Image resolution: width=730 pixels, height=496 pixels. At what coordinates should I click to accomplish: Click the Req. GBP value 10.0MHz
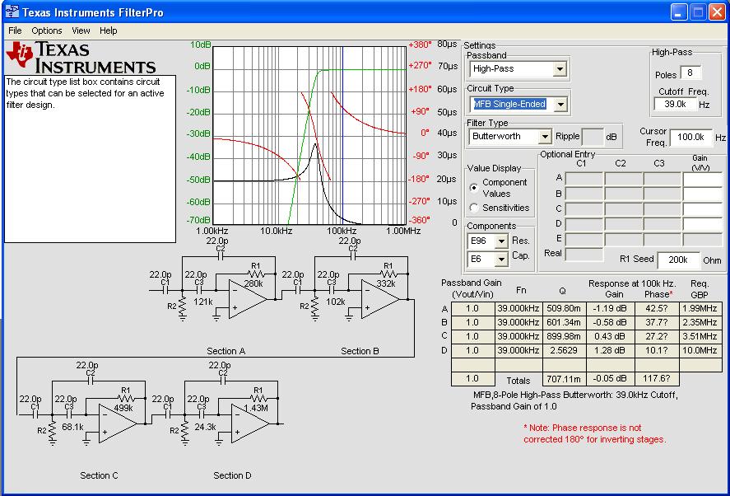700,350
